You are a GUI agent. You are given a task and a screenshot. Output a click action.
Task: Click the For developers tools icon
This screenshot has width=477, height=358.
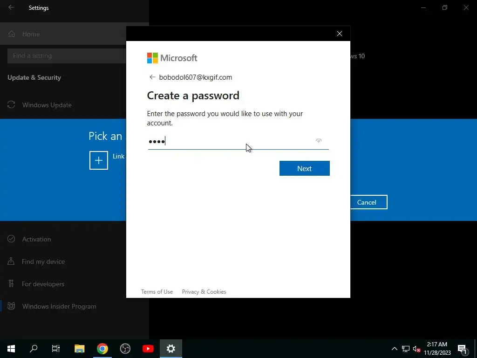click(11, 283)
